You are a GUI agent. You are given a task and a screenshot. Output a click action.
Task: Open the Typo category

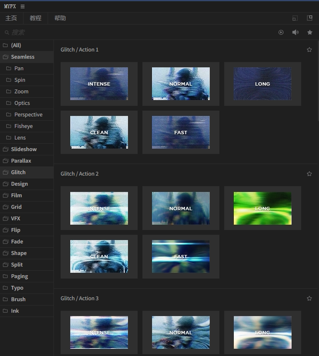click(x=27, y=288)
